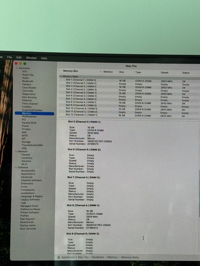Click the detail pane vertical scrollbar
200x266 pixels.
tap(199, 193)
